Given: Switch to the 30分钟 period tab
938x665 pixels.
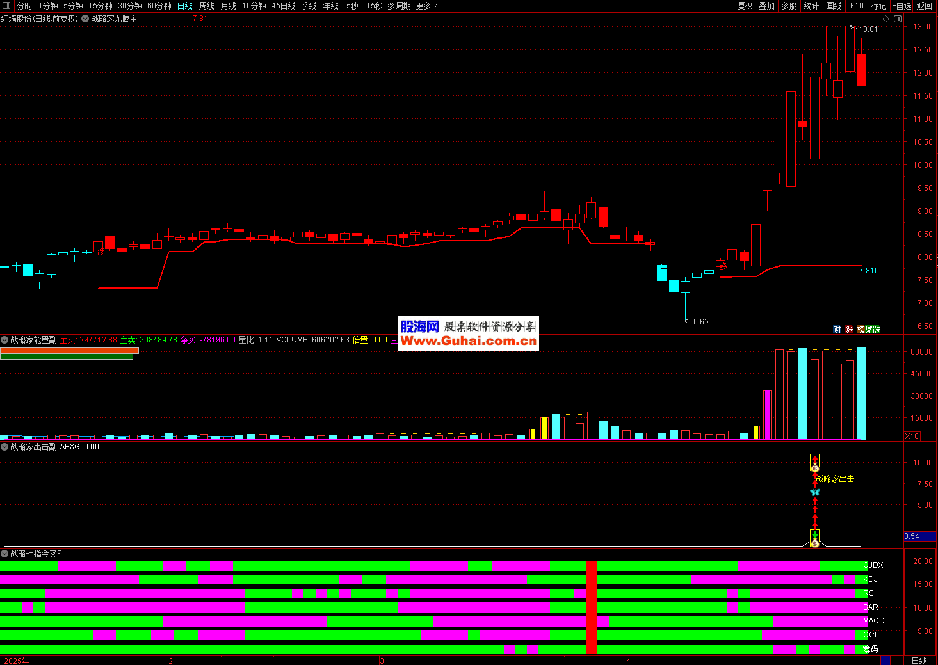Looking at the screenshot, I should tap(130, 6).
